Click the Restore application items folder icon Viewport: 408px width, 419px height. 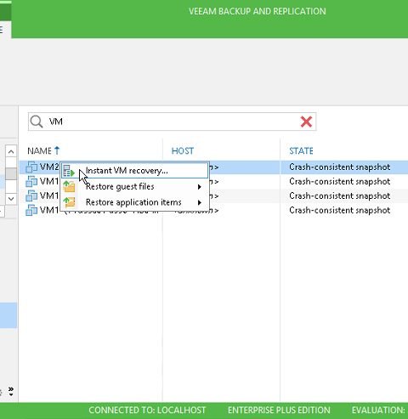click(x=69, y=202)
